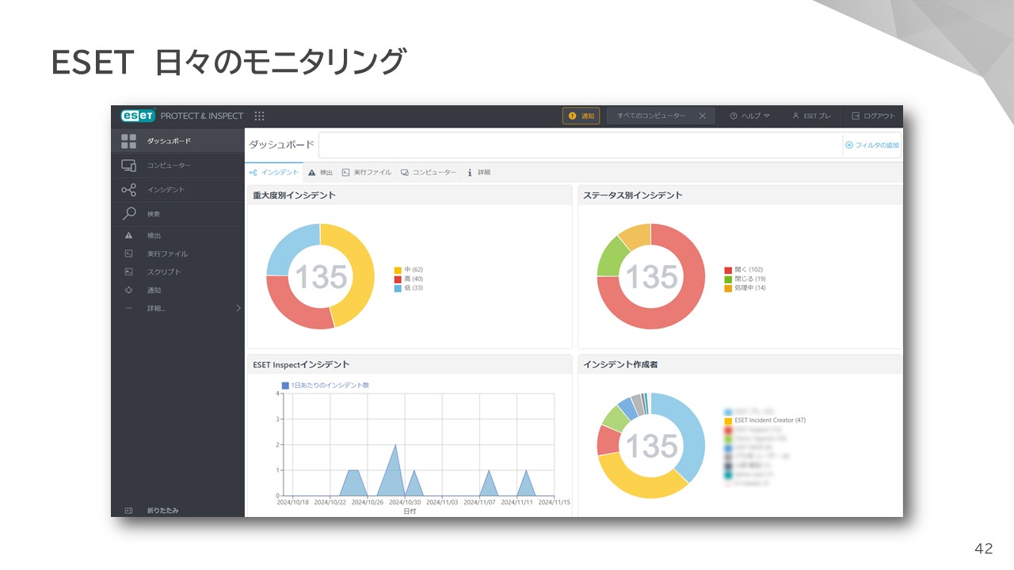Image resolution: width=1014 pixels, height=570 pixels.
Task: Click the 通知 alert button in header
Action: point(581,116)
